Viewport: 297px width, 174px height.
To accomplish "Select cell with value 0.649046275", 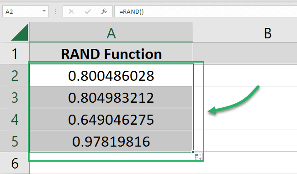I will [111, 119].
